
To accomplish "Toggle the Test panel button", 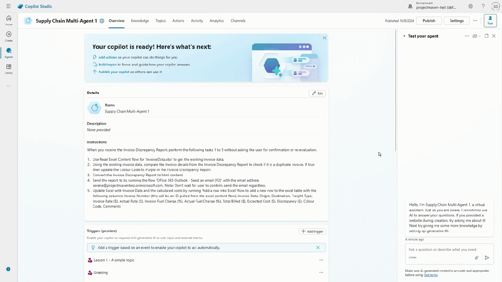I will click(x=490, y=20).
